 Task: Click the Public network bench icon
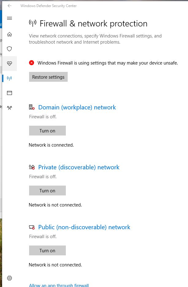click(32, 227)
